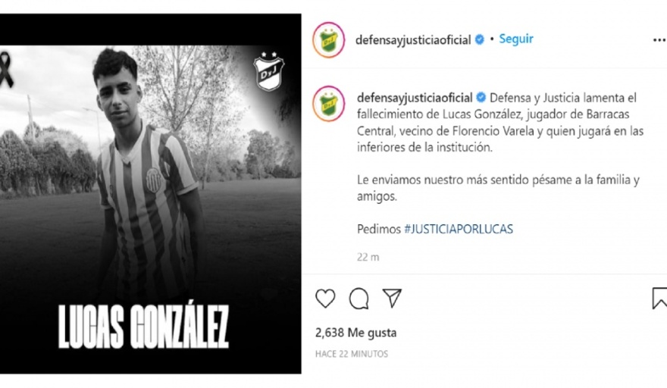Open the three-dot more options menu
Screen dimensions: 667x388
(659, 40)
